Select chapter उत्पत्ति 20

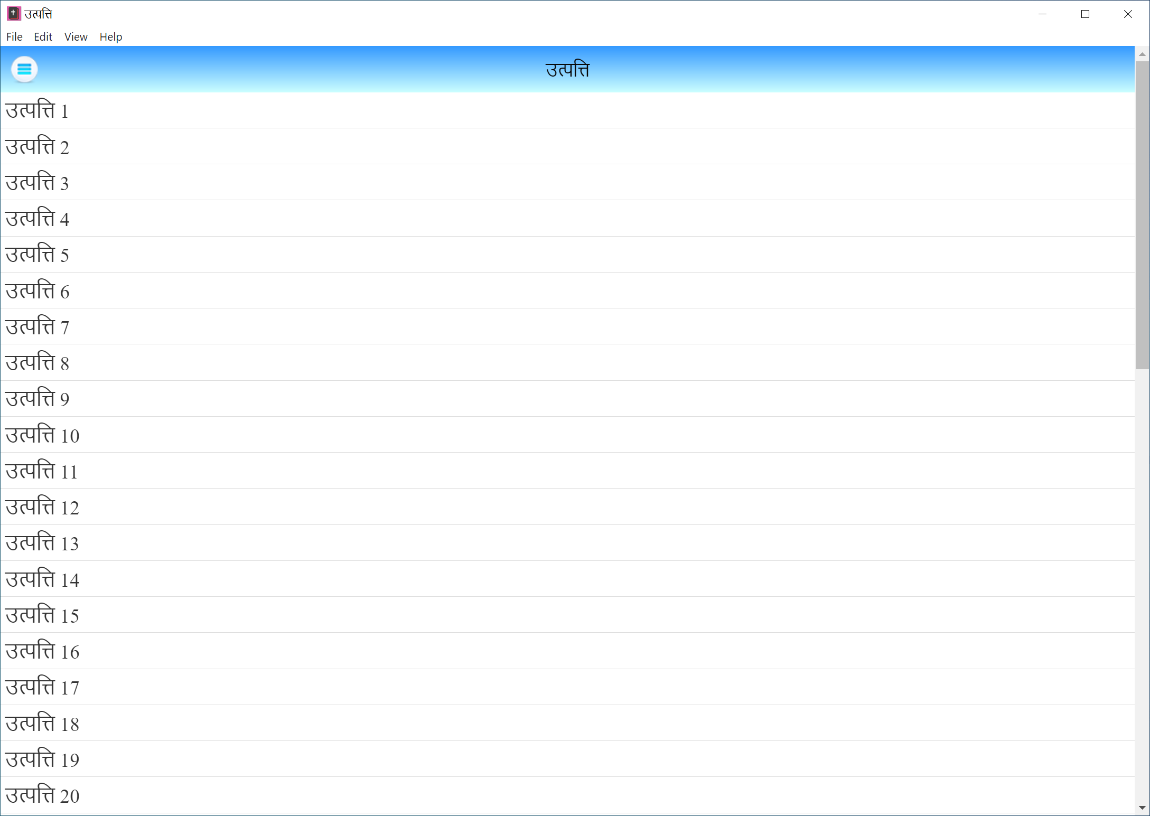[42, 795]
